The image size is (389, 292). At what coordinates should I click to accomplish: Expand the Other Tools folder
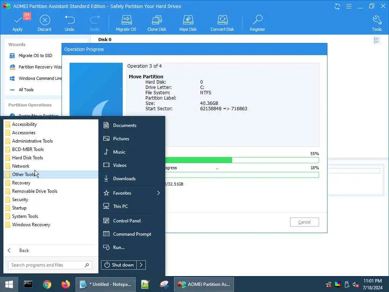pos(51,174)
